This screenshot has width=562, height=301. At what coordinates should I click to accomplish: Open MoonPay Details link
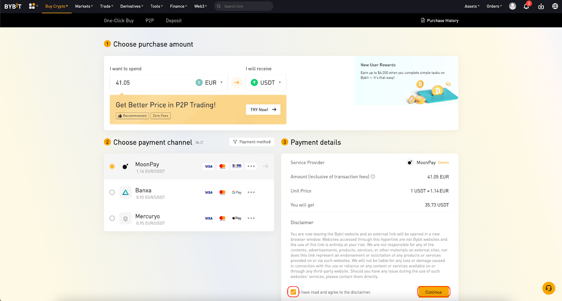tap(443, 163)
